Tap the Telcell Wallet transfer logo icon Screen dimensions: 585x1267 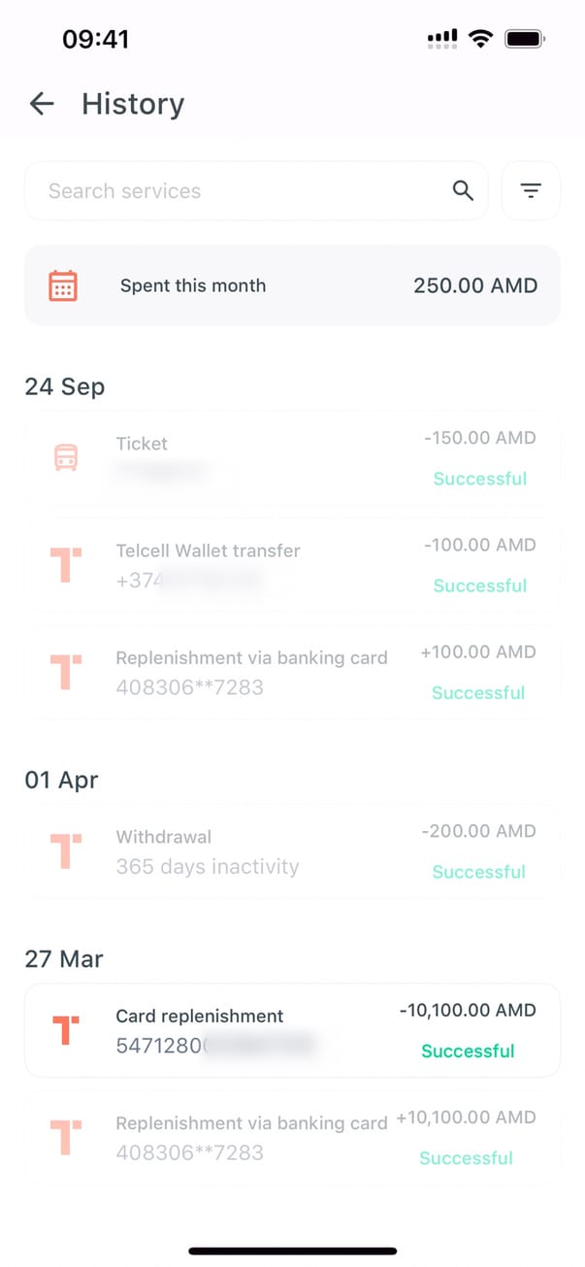(66, 565)
